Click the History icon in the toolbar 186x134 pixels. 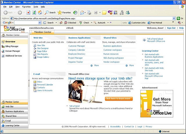tap(75, 12)
